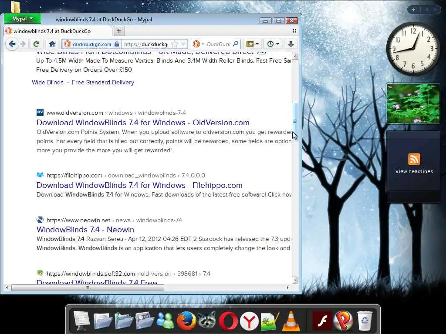The height and width of the screenshot is (334, 446).
Task: Launch Firefox from the dock
Action: (x=186, y=321)
